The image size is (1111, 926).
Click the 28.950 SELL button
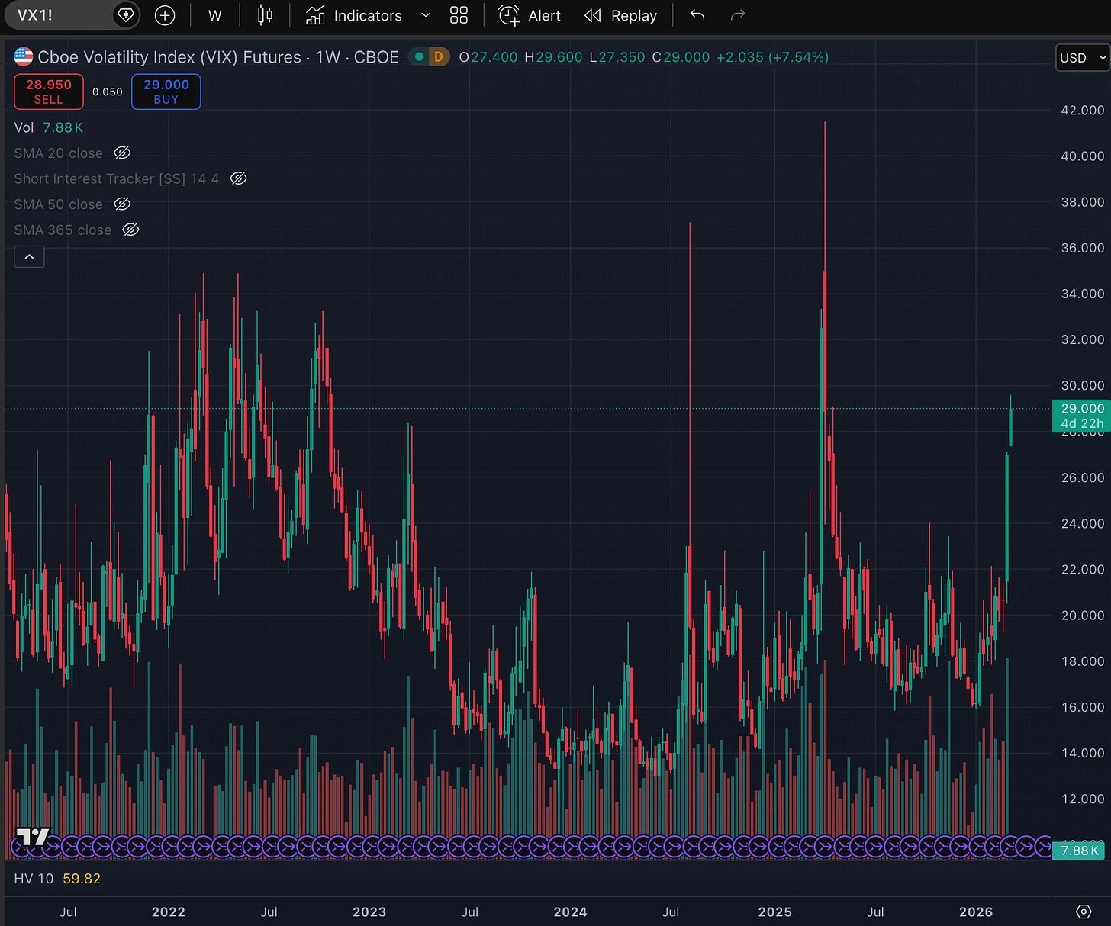(48, 91)
